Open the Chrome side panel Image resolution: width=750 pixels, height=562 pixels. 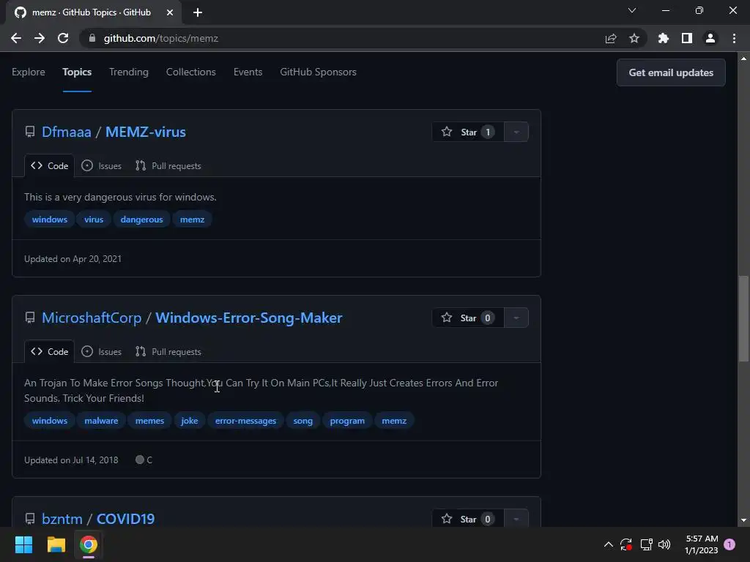687,38
